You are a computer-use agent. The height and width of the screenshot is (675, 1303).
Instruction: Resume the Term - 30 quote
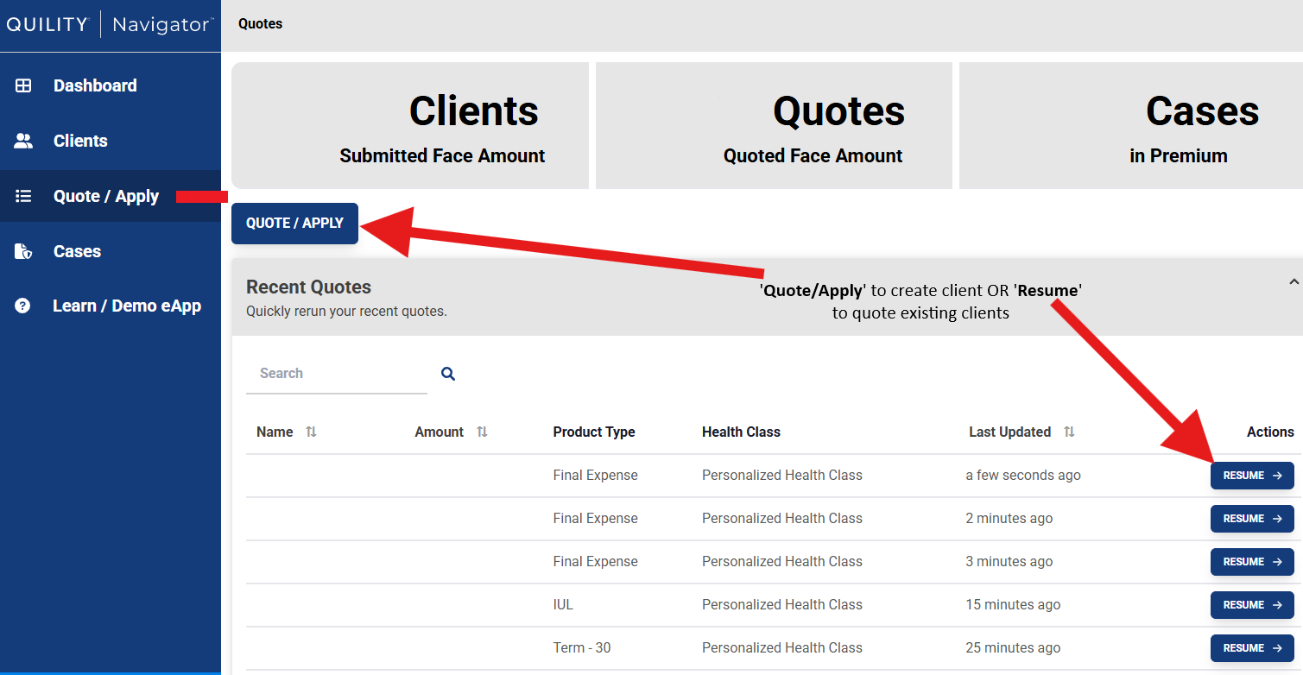pyautogui.click(x=1251, y=648)
